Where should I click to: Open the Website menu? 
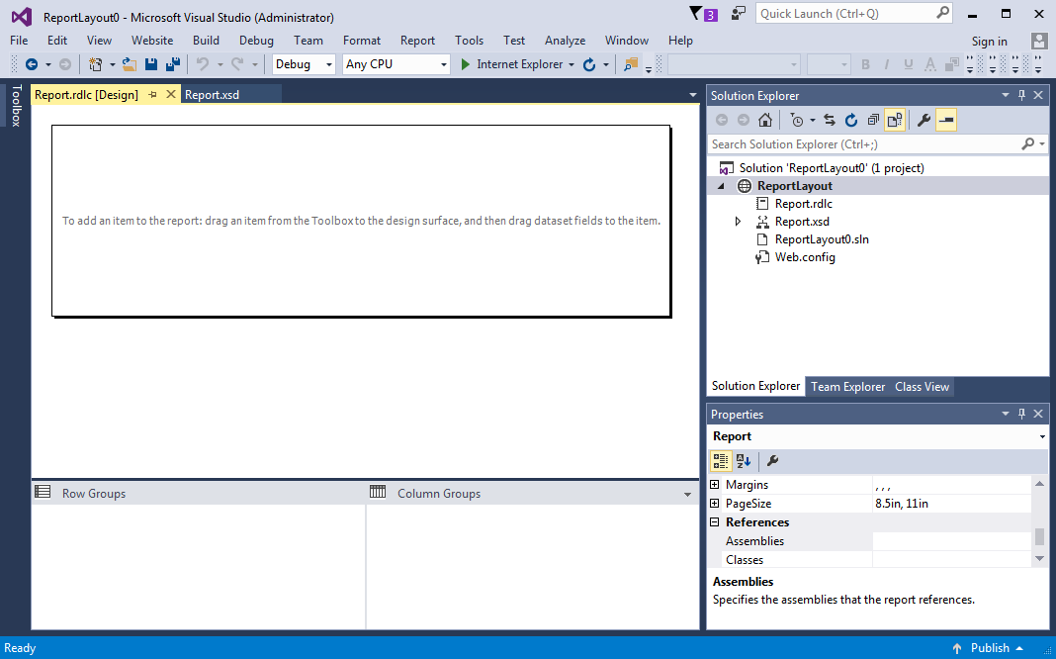coord(152,41)
